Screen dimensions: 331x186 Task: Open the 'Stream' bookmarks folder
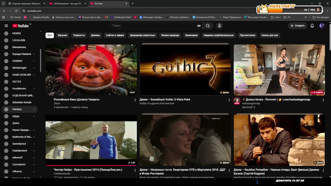16,17
